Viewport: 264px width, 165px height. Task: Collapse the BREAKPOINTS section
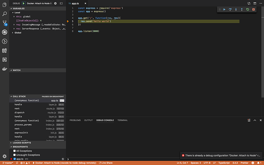point(38,147)
